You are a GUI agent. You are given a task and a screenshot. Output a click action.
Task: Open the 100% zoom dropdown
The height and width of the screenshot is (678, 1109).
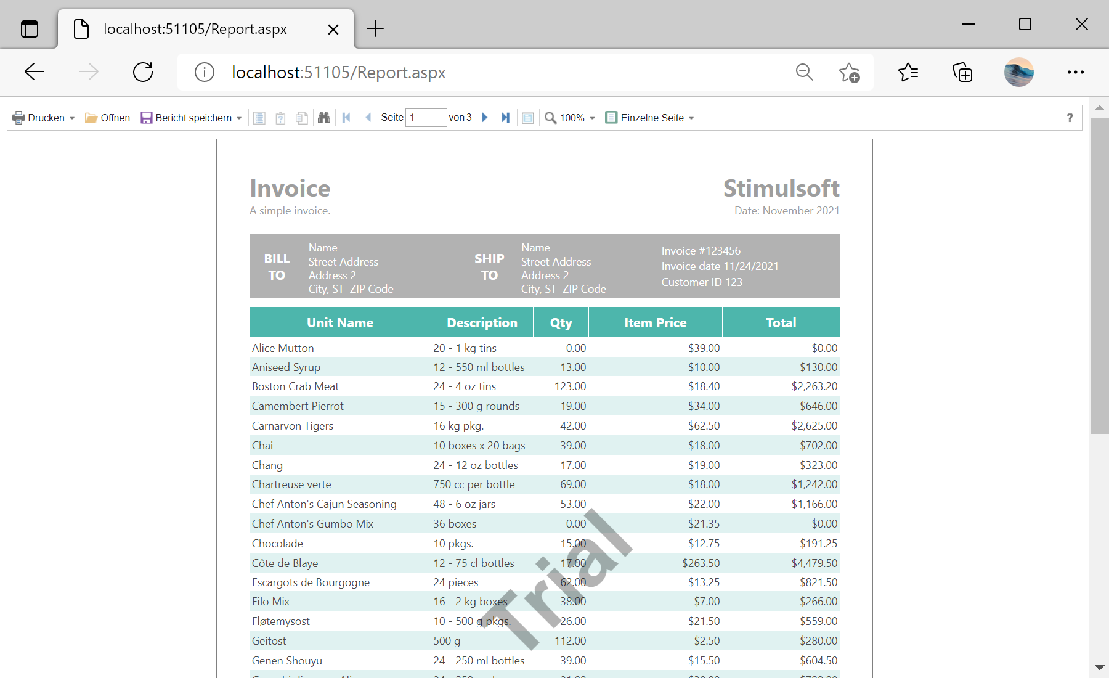(570, 118)
